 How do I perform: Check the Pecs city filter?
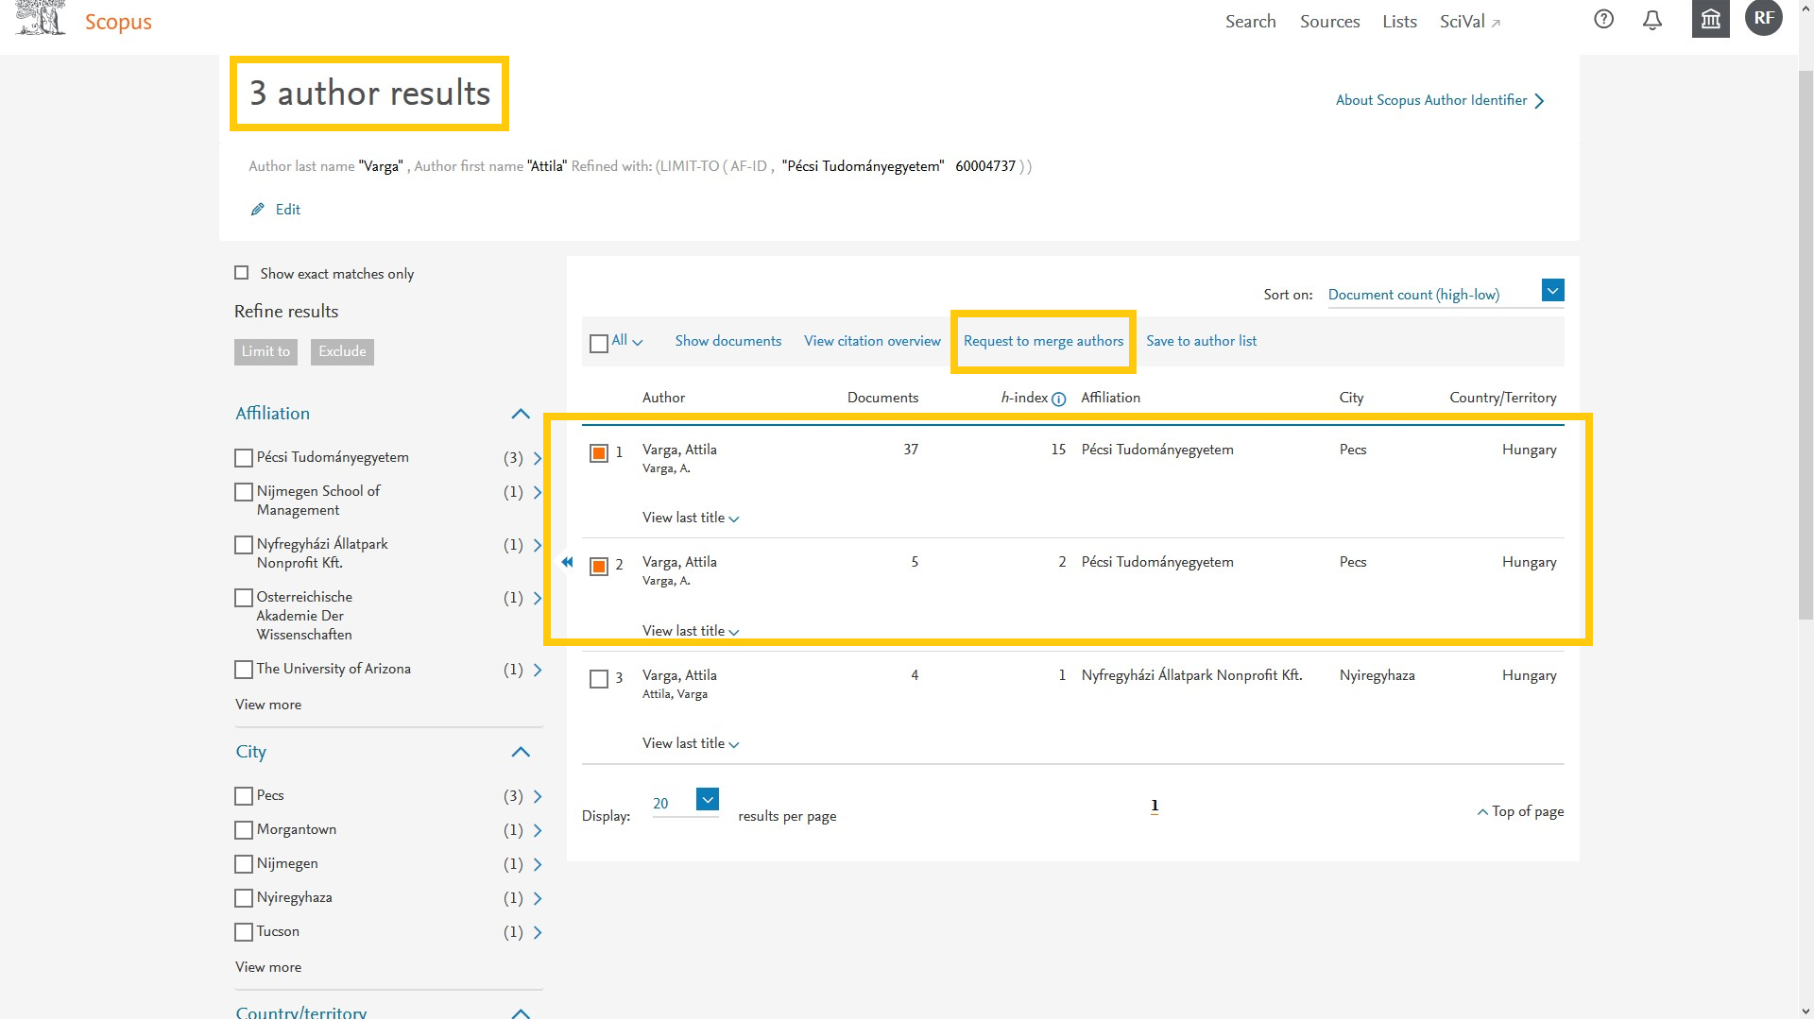click(x=244, y=796)
